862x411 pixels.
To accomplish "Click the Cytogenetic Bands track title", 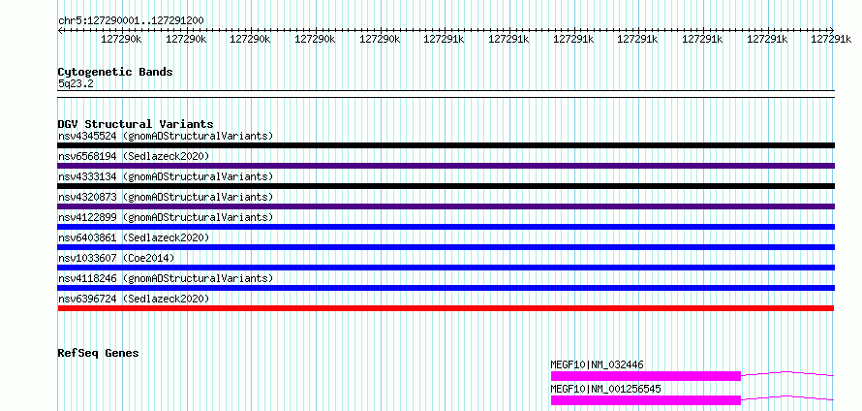I will click(115, 72).
